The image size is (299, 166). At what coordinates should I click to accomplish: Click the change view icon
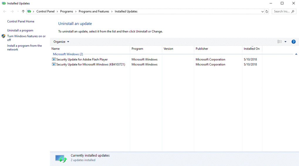tap(280, 42)
